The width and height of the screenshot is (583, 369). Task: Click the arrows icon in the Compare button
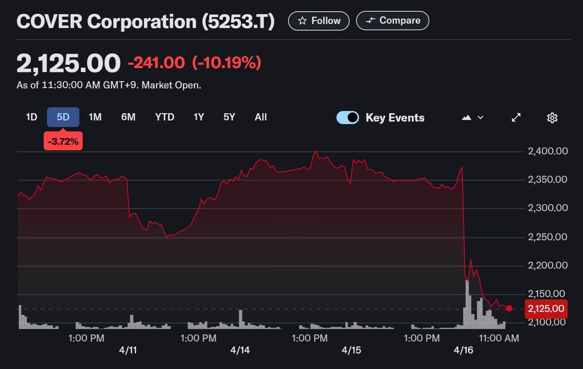370,21
